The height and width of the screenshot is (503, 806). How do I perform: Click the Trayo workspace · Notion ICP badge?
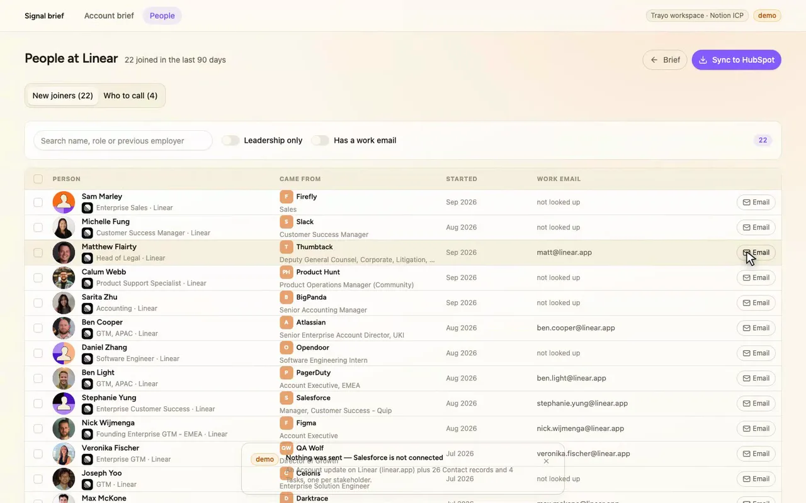pos(697,16)
